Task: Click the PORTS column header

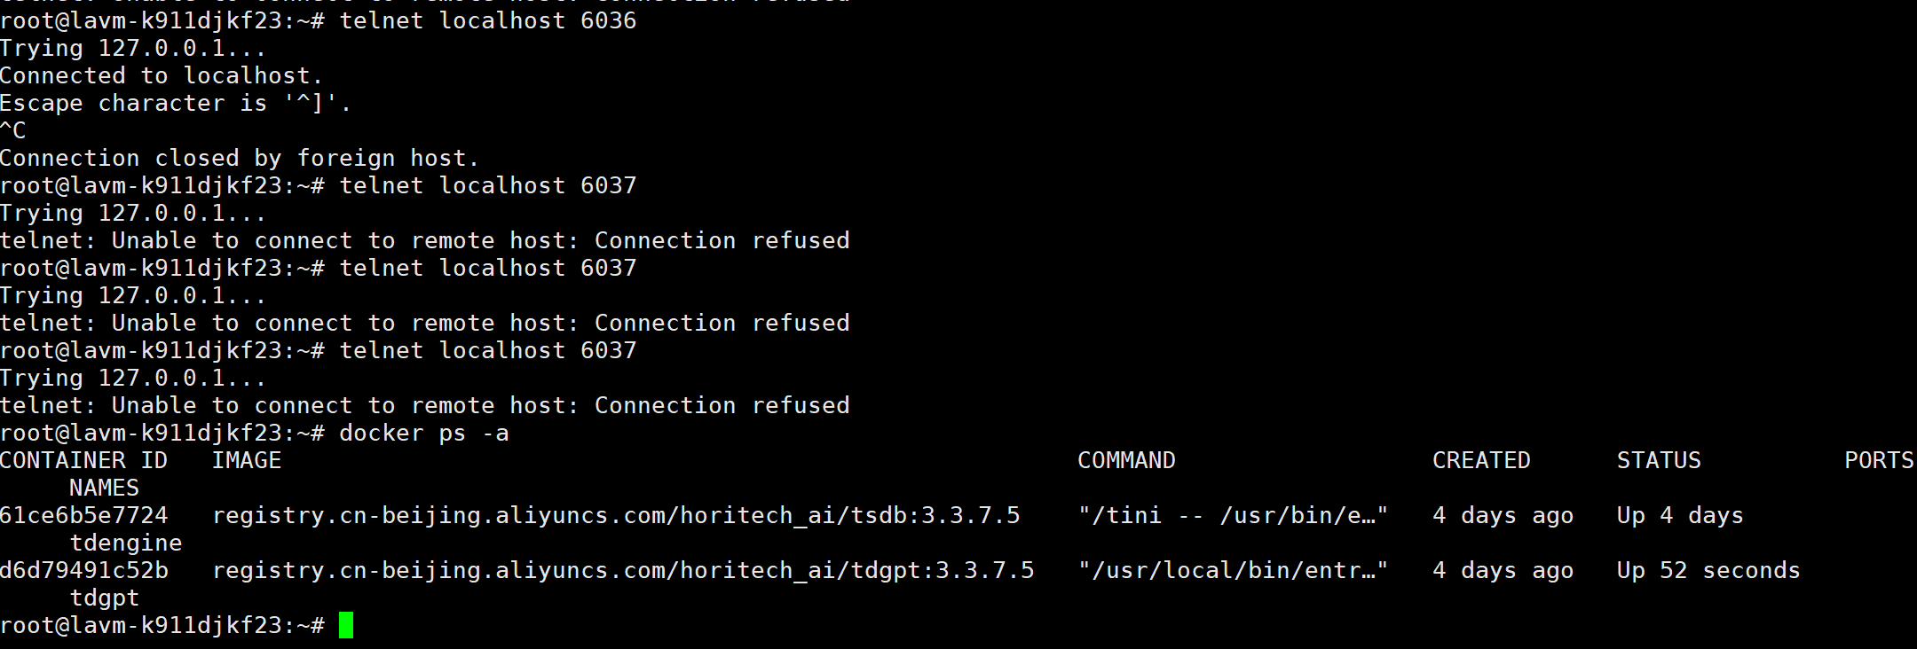Action: click(x=1879, y=461)
